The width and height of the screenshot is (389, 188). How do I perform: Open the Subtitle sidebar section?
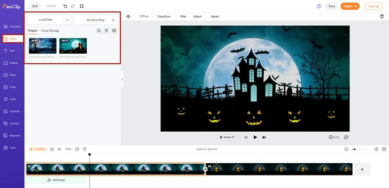click(11, 63)
